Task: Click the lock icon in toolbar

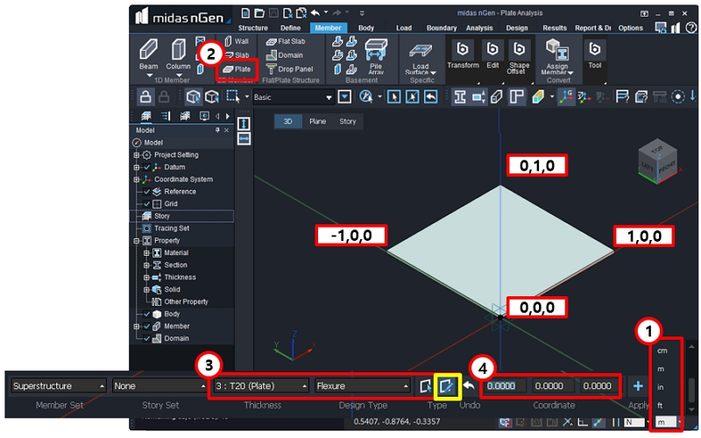Action: [x=145, y=96]
